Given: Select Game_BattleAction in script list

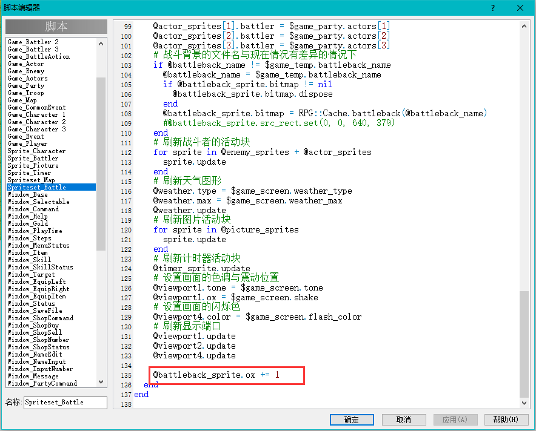Looking at the screenshot, I should [38, 57].
